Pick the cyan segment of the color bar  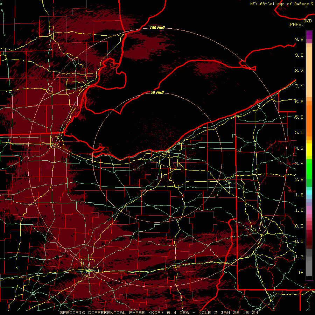[309, 192]
